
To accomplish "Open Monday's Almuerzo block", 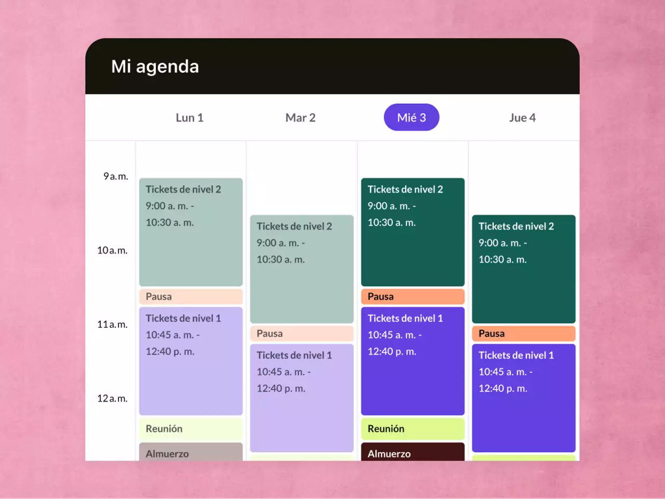I will coord(191,452).
